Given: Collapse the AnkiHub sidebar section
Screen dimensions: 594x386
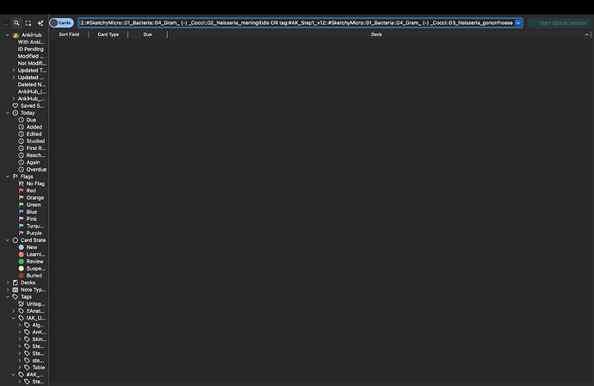Looking at the screenshot, I should coord(7,34).
